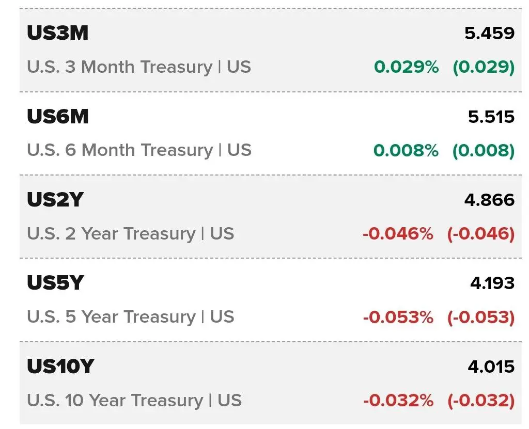This screenshot has width=529, height=429.
Task: Click the 4.015 yield value
Action: 491,367
